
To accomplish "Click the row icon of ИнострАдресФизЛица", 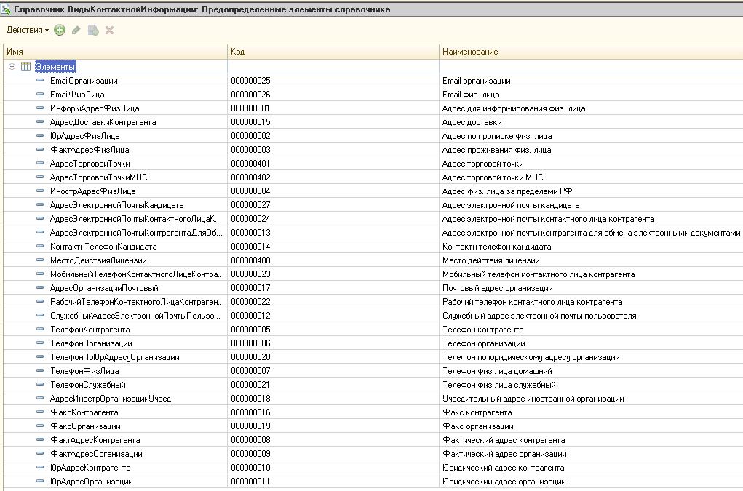I will click(40, 191).
